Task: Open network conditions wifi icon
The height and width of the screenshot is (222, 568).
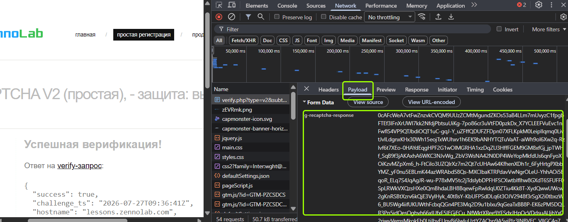Action: tap(422, 17)
